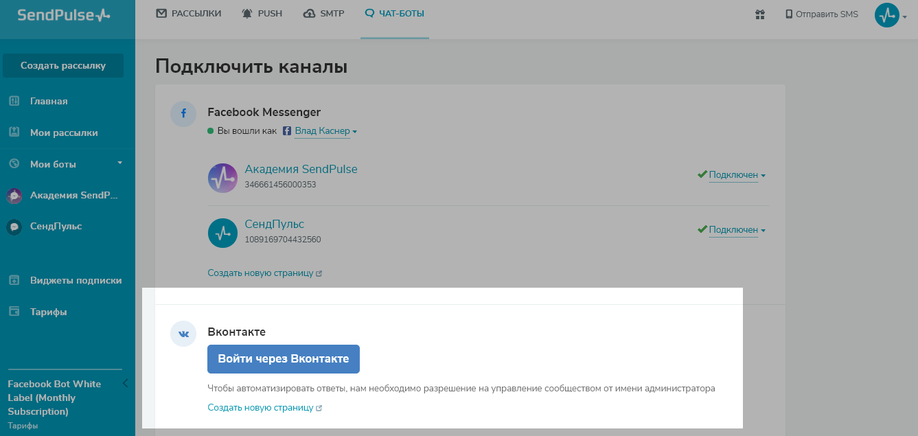Click Создать новую страницу under Facebook Messenger

pos(264,273)
